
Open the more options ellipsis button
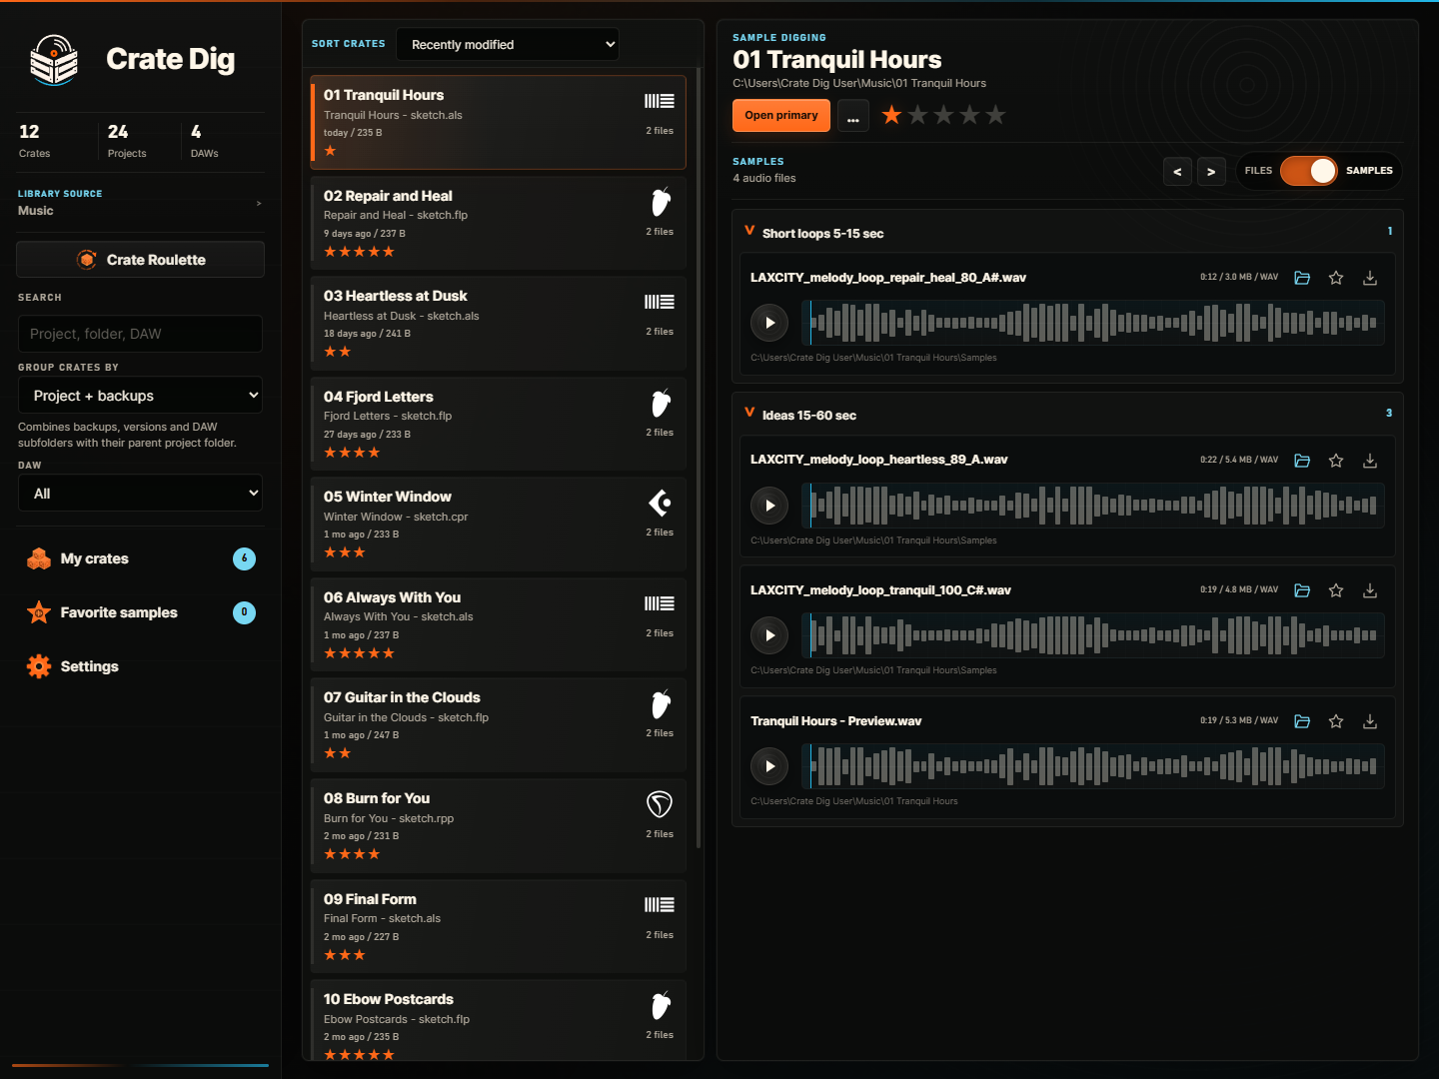click(x=853, y=116)
